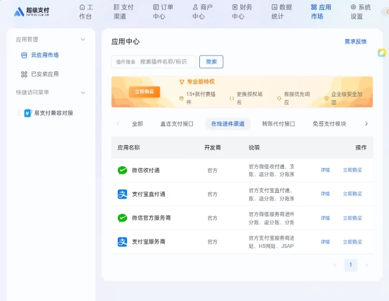This screenshot has width=389, height=301.
Task: Collapse the 快捷访问菜单 section
Action: click(83, 93)
